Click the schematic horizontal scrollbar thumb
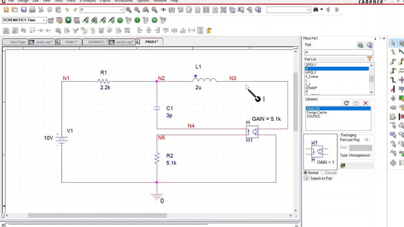The width and height of the screenshot is (404, 227). coord(97,216)
